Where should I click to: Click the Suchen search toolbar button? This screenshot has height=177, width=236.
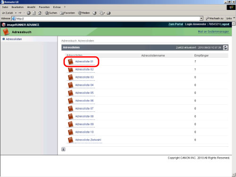coord(51,13)
